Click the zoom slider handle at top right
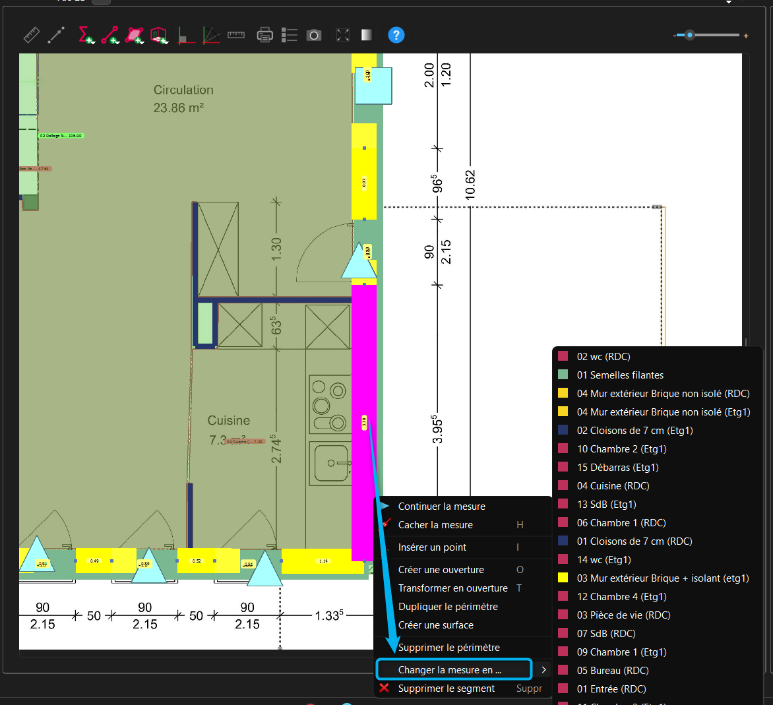773x705 pixels. coord(690,35)
